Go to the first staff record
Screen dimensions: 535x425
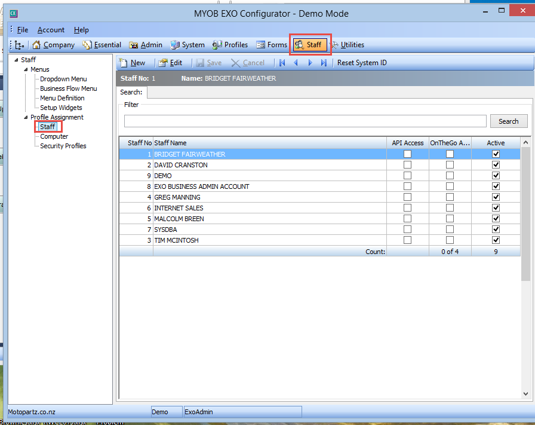click(282, 63)
